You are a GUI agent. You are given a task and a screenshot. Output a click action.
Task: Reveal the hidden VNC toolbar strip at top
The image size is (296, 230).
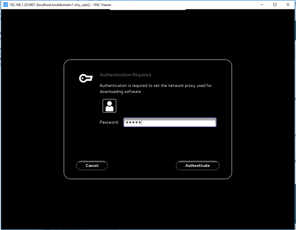[x=148, y=10]
